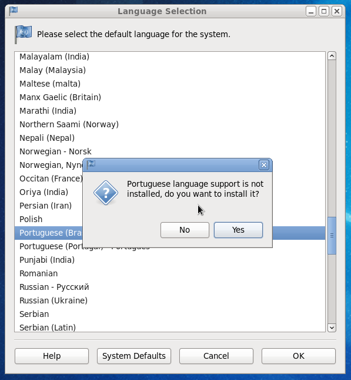
Task: Open Help in Language Selection window
Action: click(x=52, y=356)
